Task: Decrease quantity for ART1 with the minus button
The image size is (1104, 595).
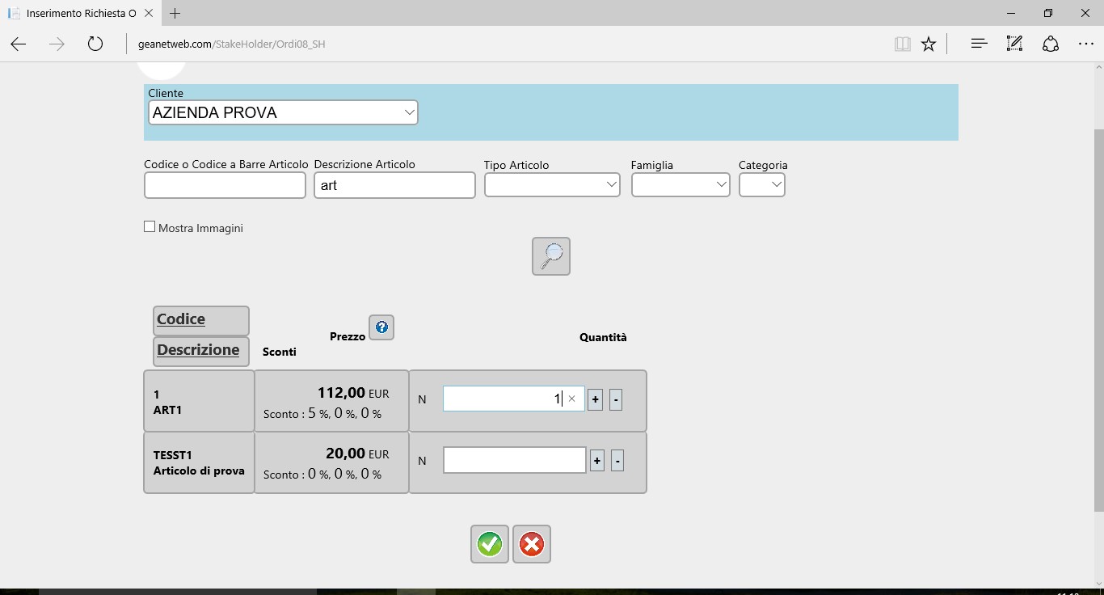Action: click(616, 399)
